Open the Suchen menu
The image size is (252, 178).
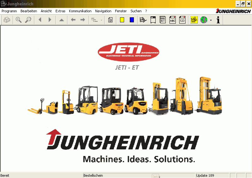point(136,11)
